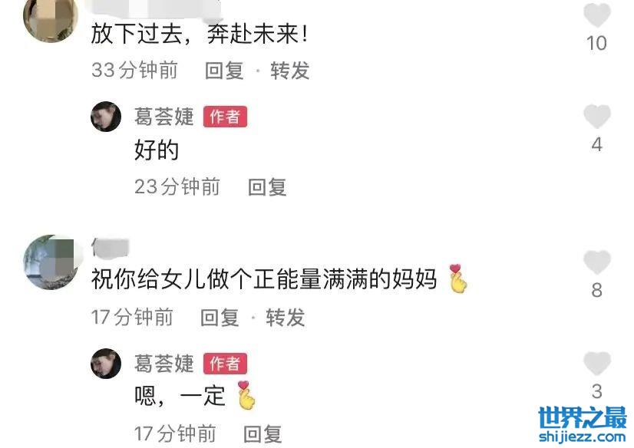
Task: Open 葛荟婕 avatar beside the 嗯，一定 reply
Action: [x=106, y=363]
